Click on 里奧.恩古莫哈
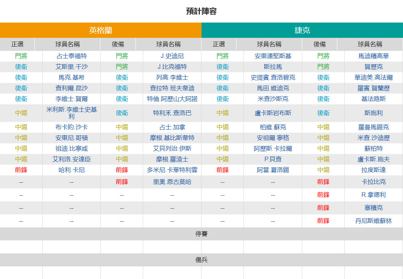Screen dimensions: 403x279 tap(172, 182)
